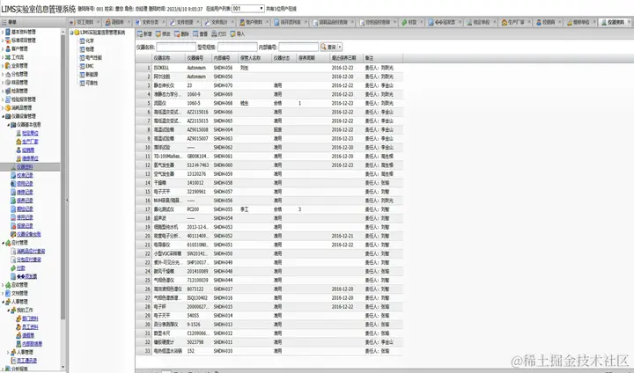Switch to the 文件分类 tab

point(150,22)
